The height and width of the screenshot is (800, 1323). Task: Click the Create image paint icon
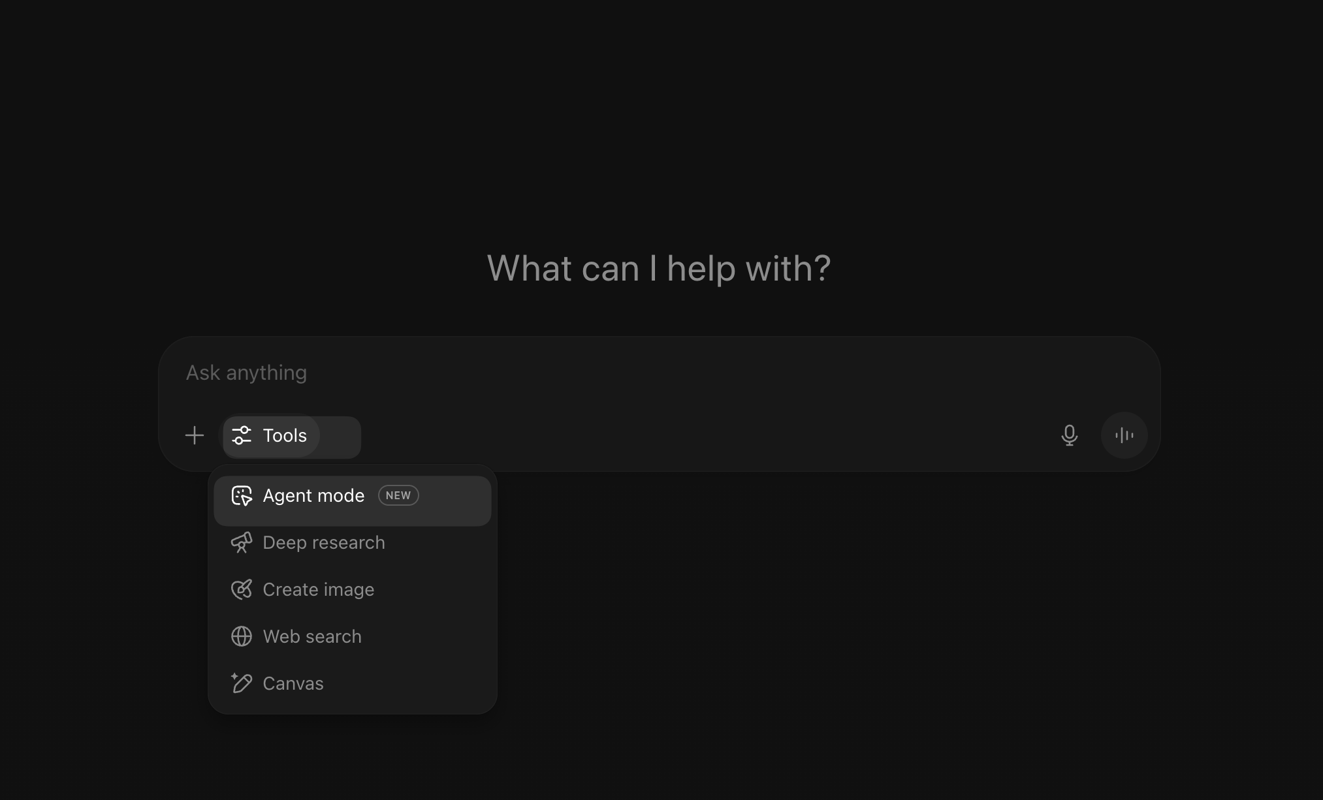(x=242, y=590)
